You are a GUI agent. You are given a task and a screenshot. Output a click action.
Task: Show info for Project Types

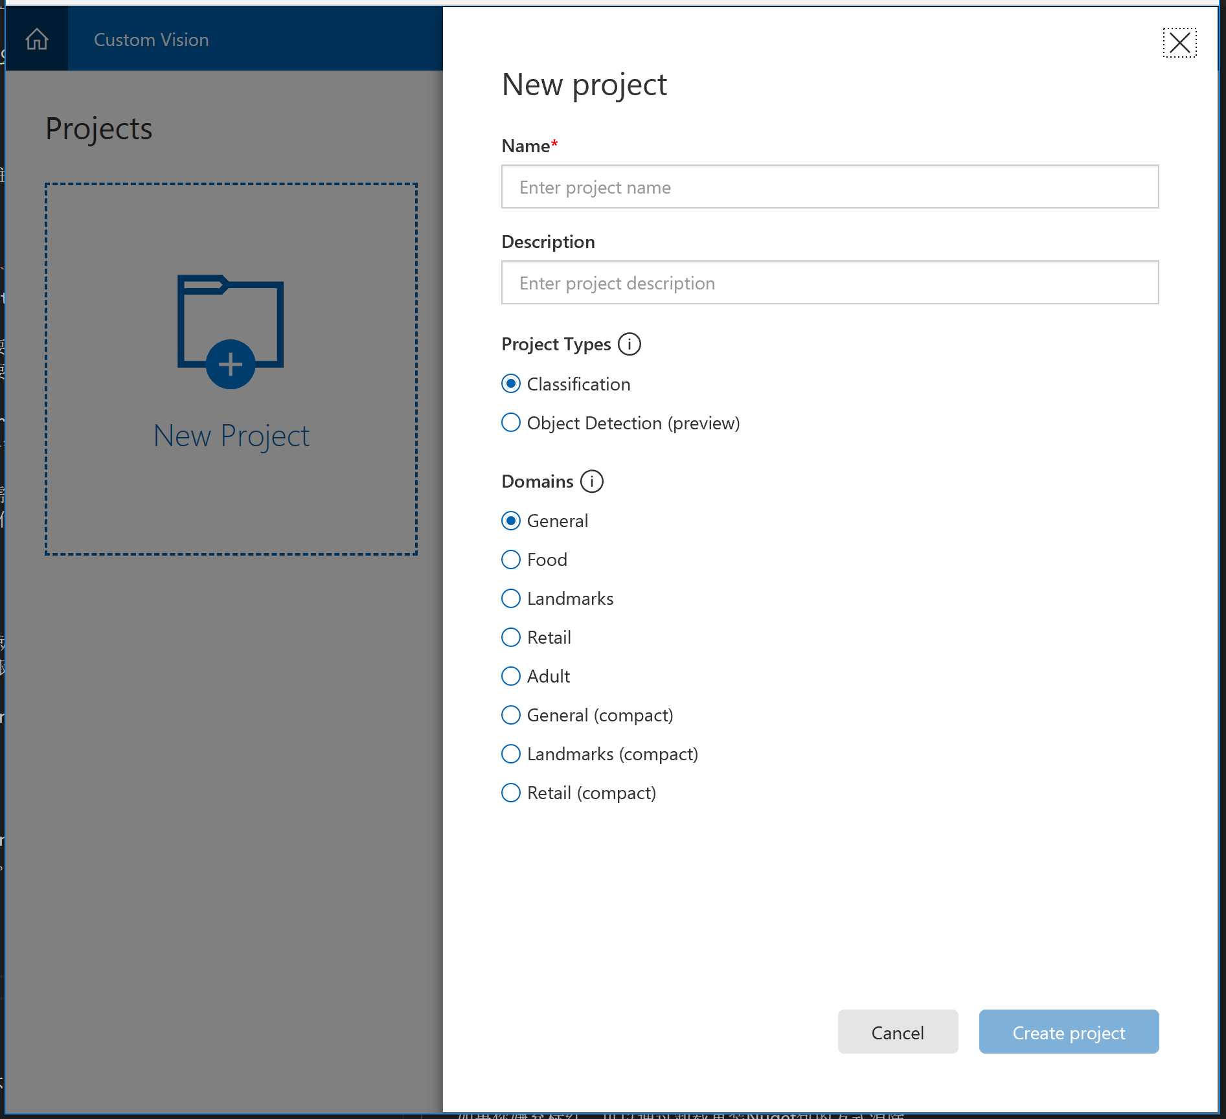(x=629, y=344)
